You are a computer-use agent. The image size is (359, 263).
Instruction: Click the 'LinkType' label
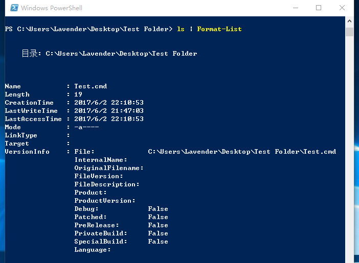coord(21,135)
